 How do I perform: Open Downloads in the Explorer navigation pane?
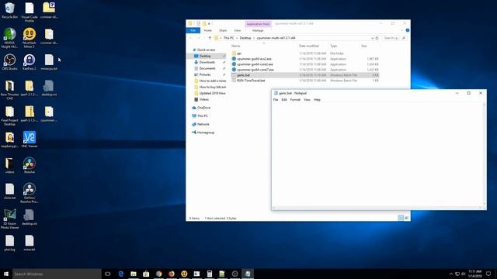click(x=207, y=62)
